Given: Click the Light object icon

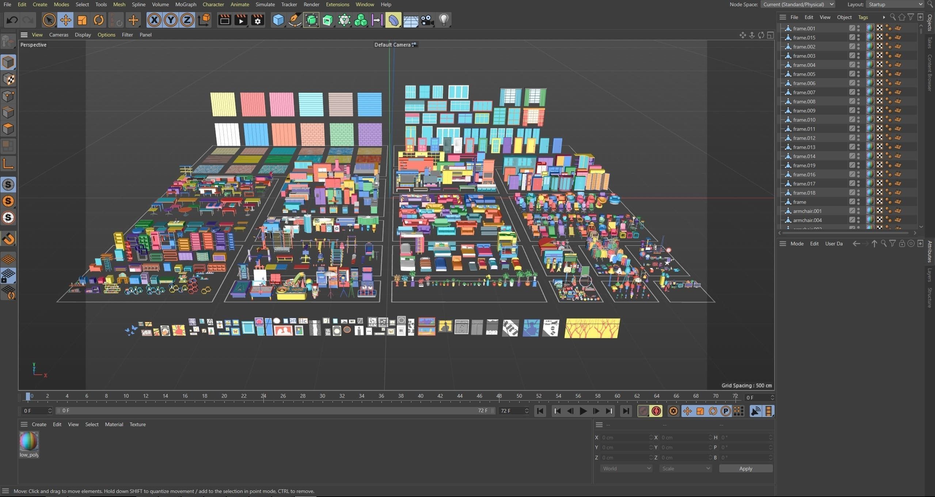Looking at the screenshot, I should click(444, 20).
